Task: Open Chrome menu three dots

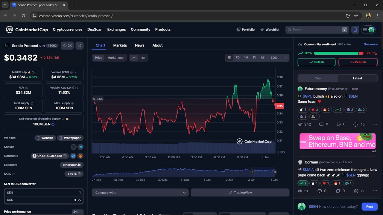Action: pyautogui.click(x=378, y=16)
